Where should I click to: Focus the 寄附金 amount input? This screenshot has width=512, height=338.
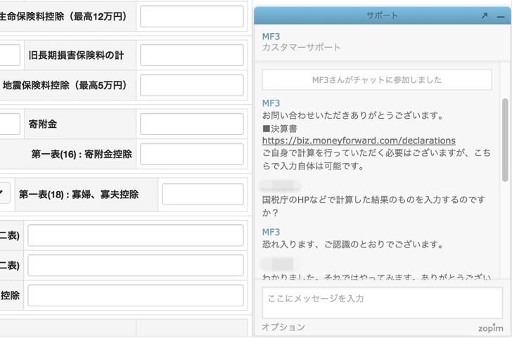[192, 124]
